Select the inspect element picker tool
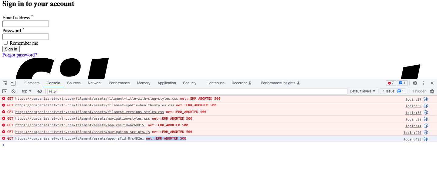This screenshot has height=184, width=437. coord(5,83)
